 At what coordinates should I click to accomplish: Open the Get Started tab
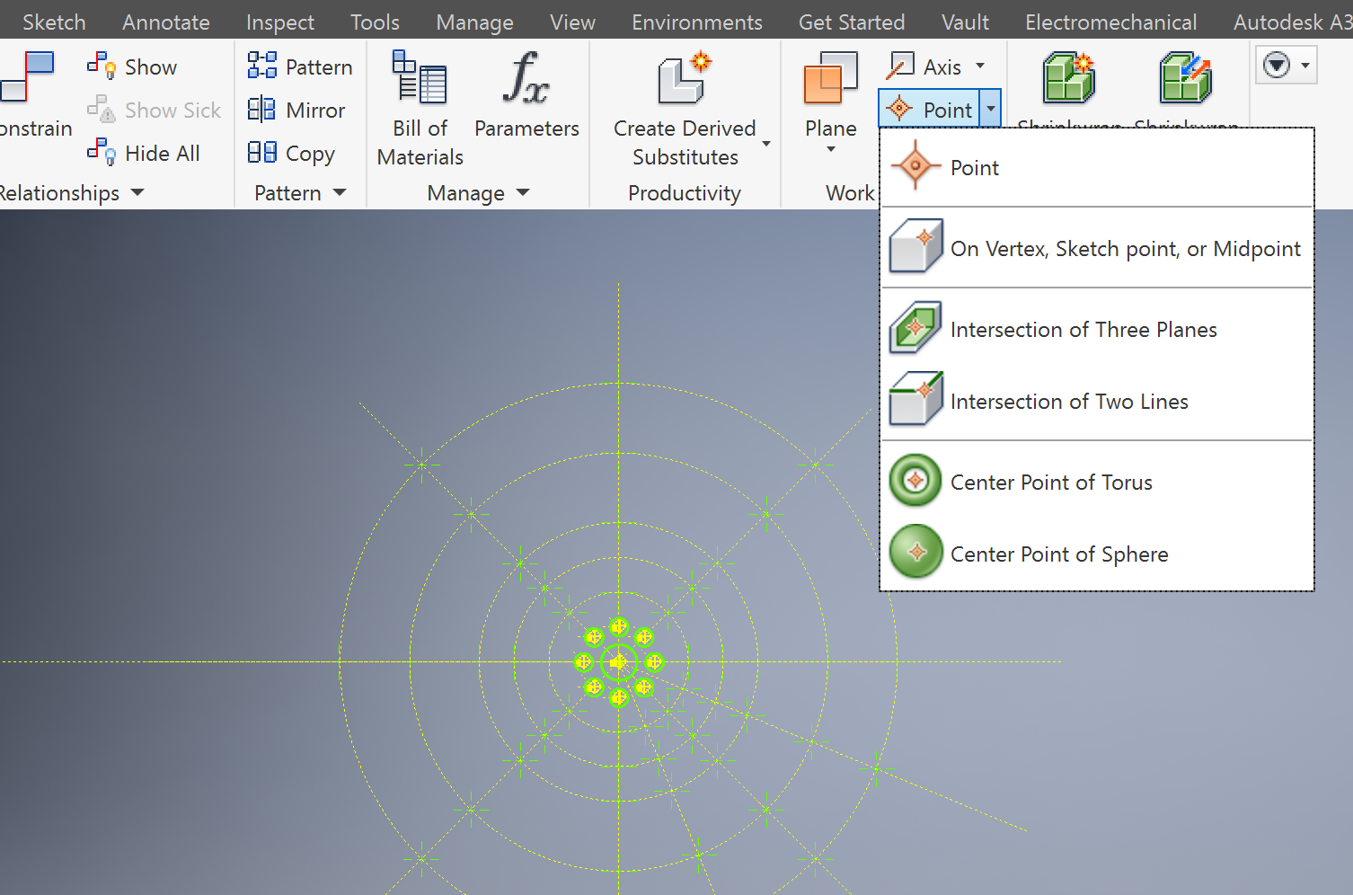click(852, 22)
